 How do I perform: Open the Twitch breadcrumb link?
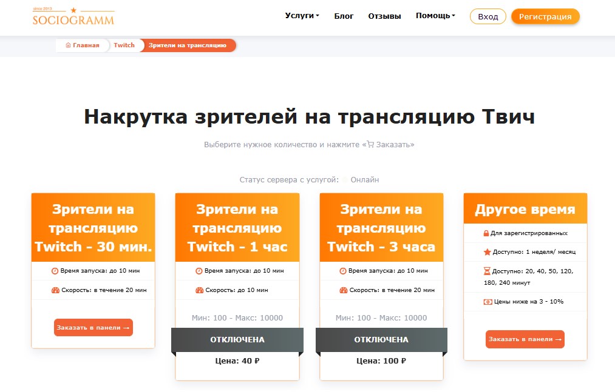click(x=124, y=45)
